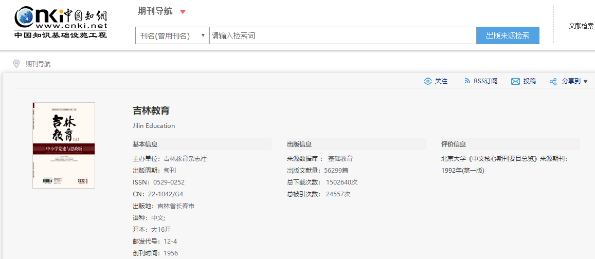Click 总下载次数 1502640次 line
The image size is (595, 259).
coord(322,182)
